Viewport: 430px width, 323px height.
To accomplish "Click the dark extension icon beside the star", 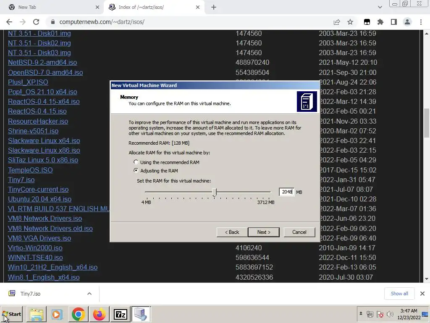I will tap(367, 22).
